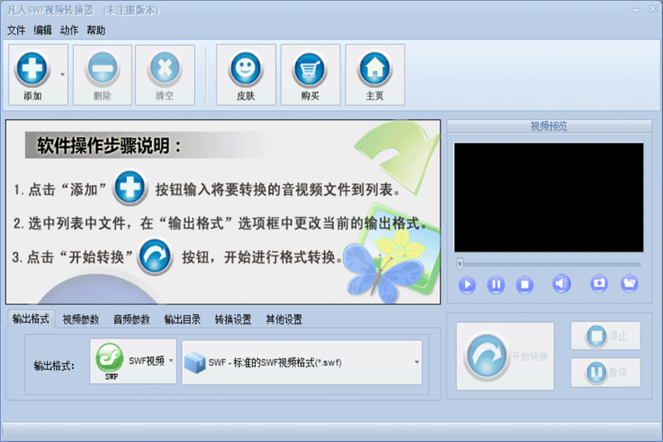Go to 主页 (Home) button
This screenshot has width=663, height=442.
point(375,75)
